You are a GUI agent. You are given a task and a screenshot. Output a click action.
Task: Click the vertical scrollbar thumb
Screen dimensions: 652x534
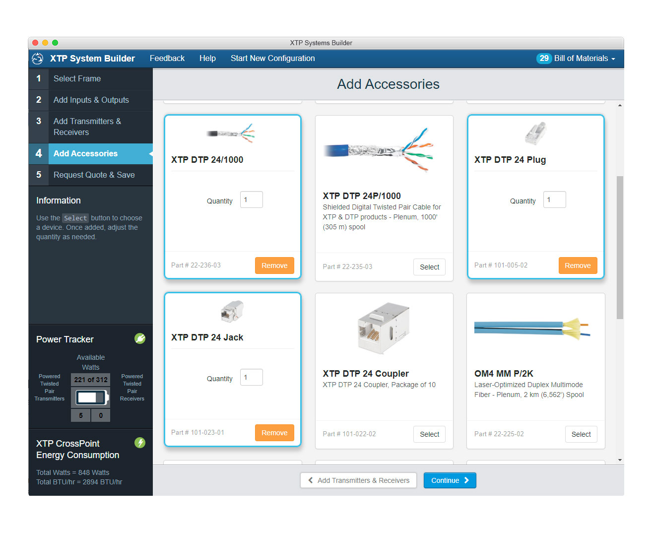click(620, 247)
